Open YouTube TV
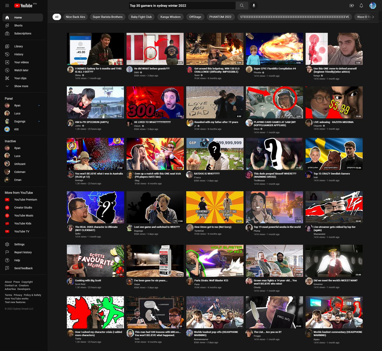 (23, 231)
